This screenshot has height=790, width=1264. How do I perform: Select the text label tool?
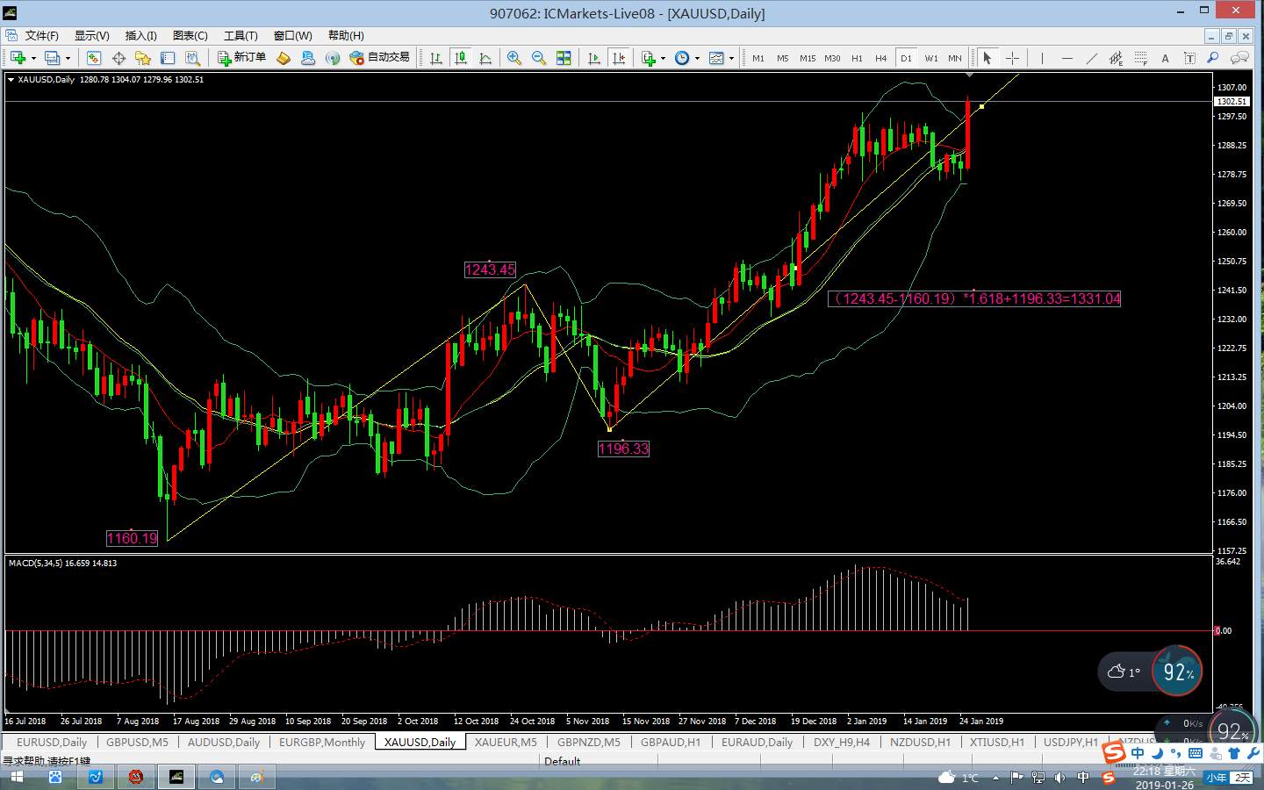coord(1189,58)
